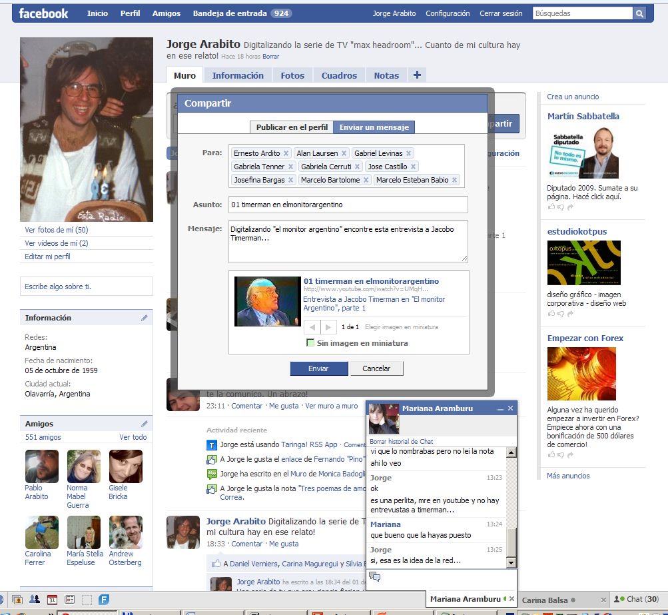
Task: Like the Empezar con Forex ad thumbs-up
Action: [551, 454]
